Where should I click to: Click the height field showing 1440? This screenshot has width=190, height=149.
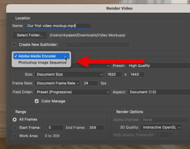click(137, 74)
